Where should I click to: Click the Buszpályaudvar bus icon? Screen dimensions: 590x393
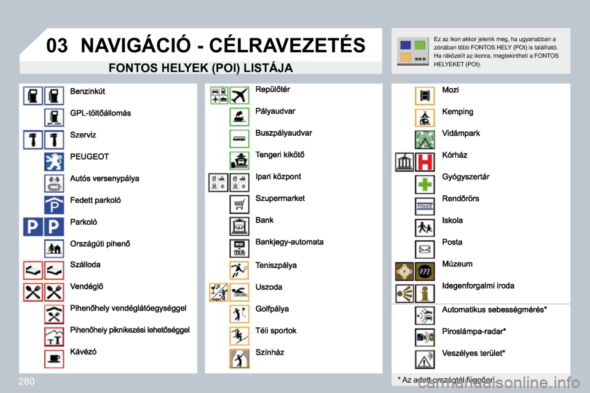[x=239, y=139]
